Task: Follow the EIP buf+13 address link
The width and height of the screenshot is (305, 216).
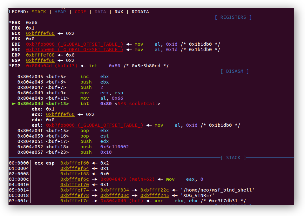Action: (51, 66)
